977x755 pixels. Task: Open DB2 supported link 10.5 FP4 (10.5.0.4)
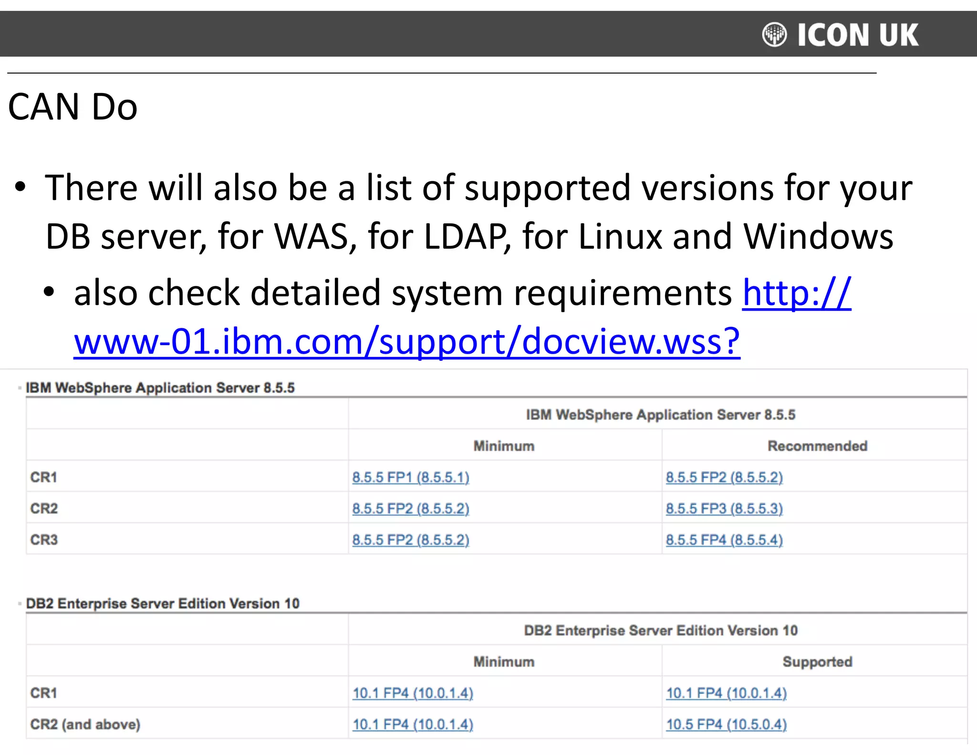point(726,724)
